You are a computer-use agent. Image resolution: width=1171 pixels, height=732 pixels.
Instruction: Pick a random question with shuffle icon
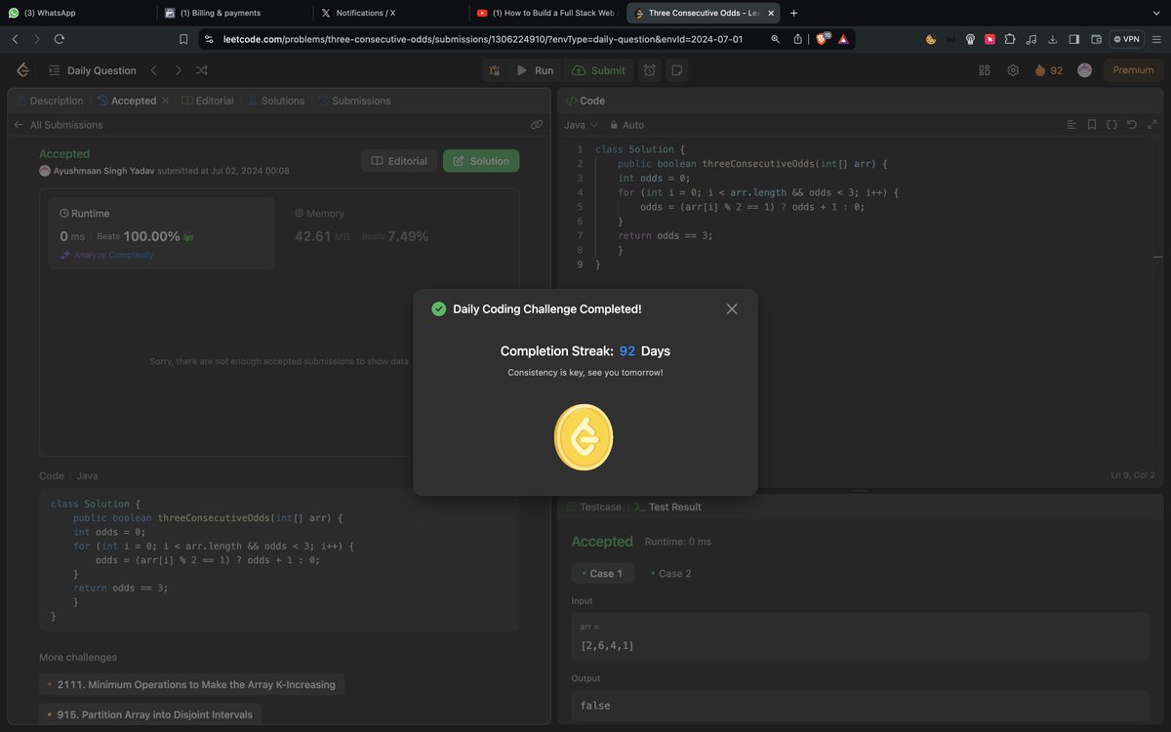tap(202, 70)
